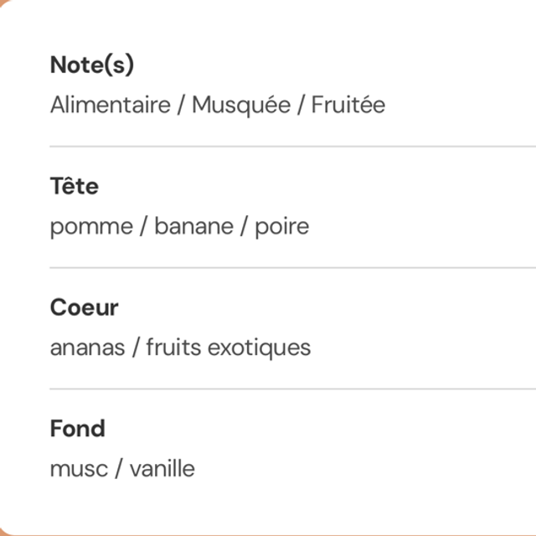Click the divider line below ananas row

pyautogui.click(x=292, y=389)
